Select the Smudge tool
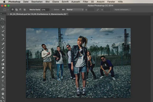 point(3,68)
